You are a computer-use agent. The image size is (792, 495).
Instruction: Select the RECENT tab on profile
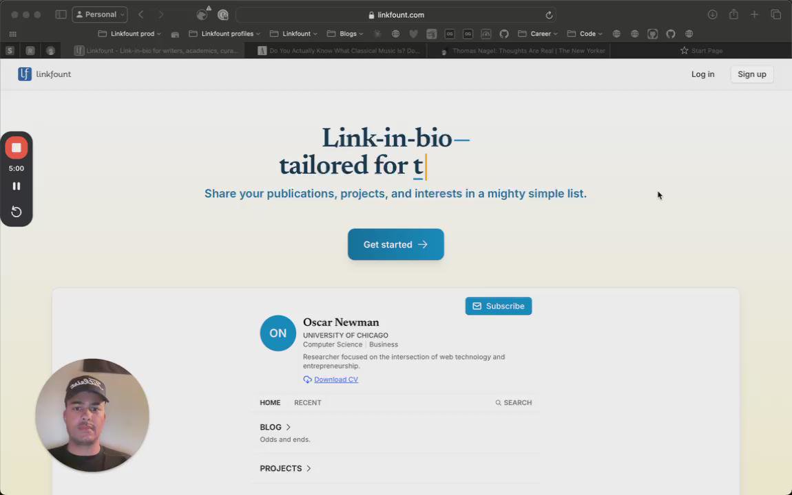click(x=308, y=403)
